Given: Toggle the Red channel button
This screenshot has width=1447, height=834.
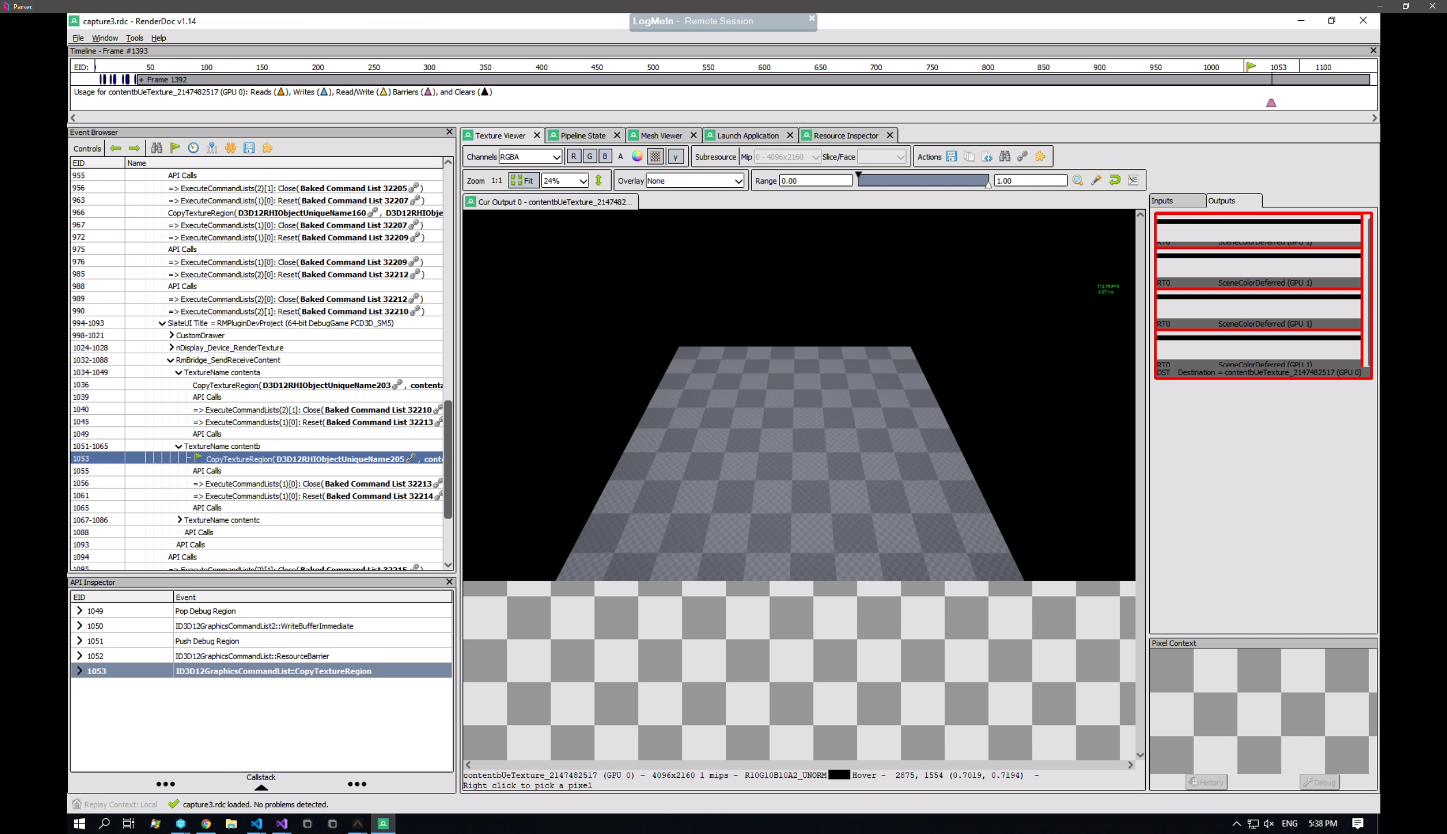Looking at the screenshot, I should pyautogui.click(x=573, y=156).
